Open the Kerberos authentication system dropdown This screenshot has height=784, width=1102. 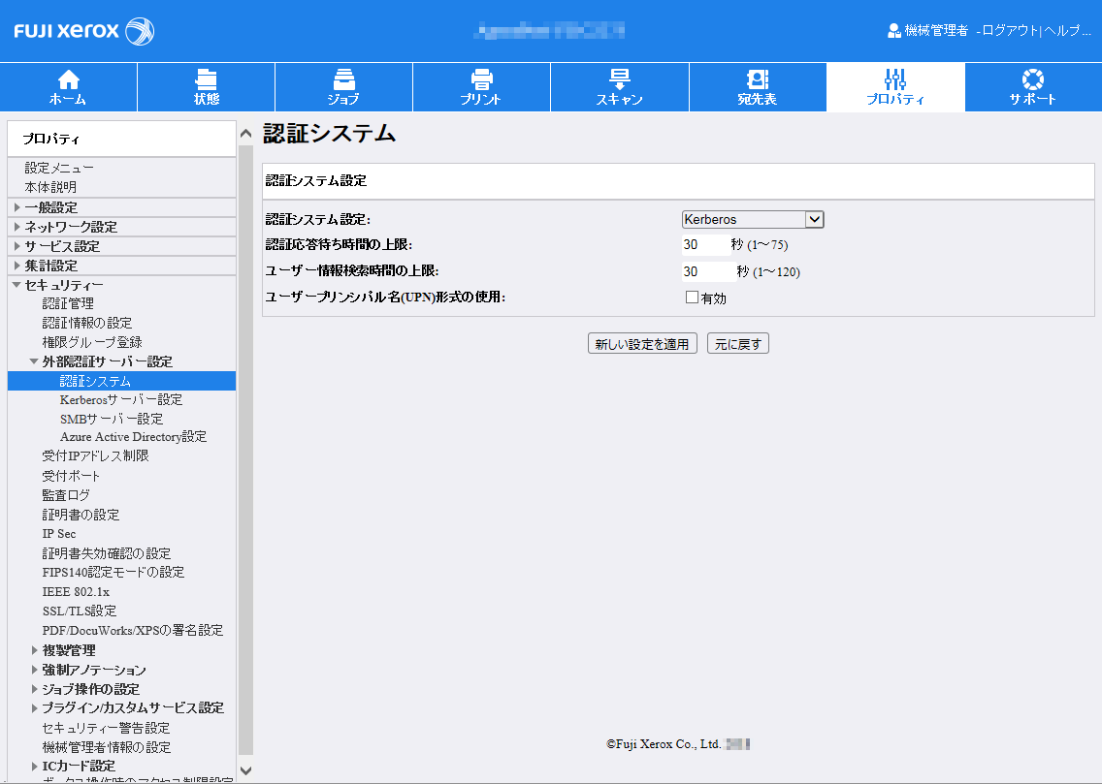pos(752,220)
